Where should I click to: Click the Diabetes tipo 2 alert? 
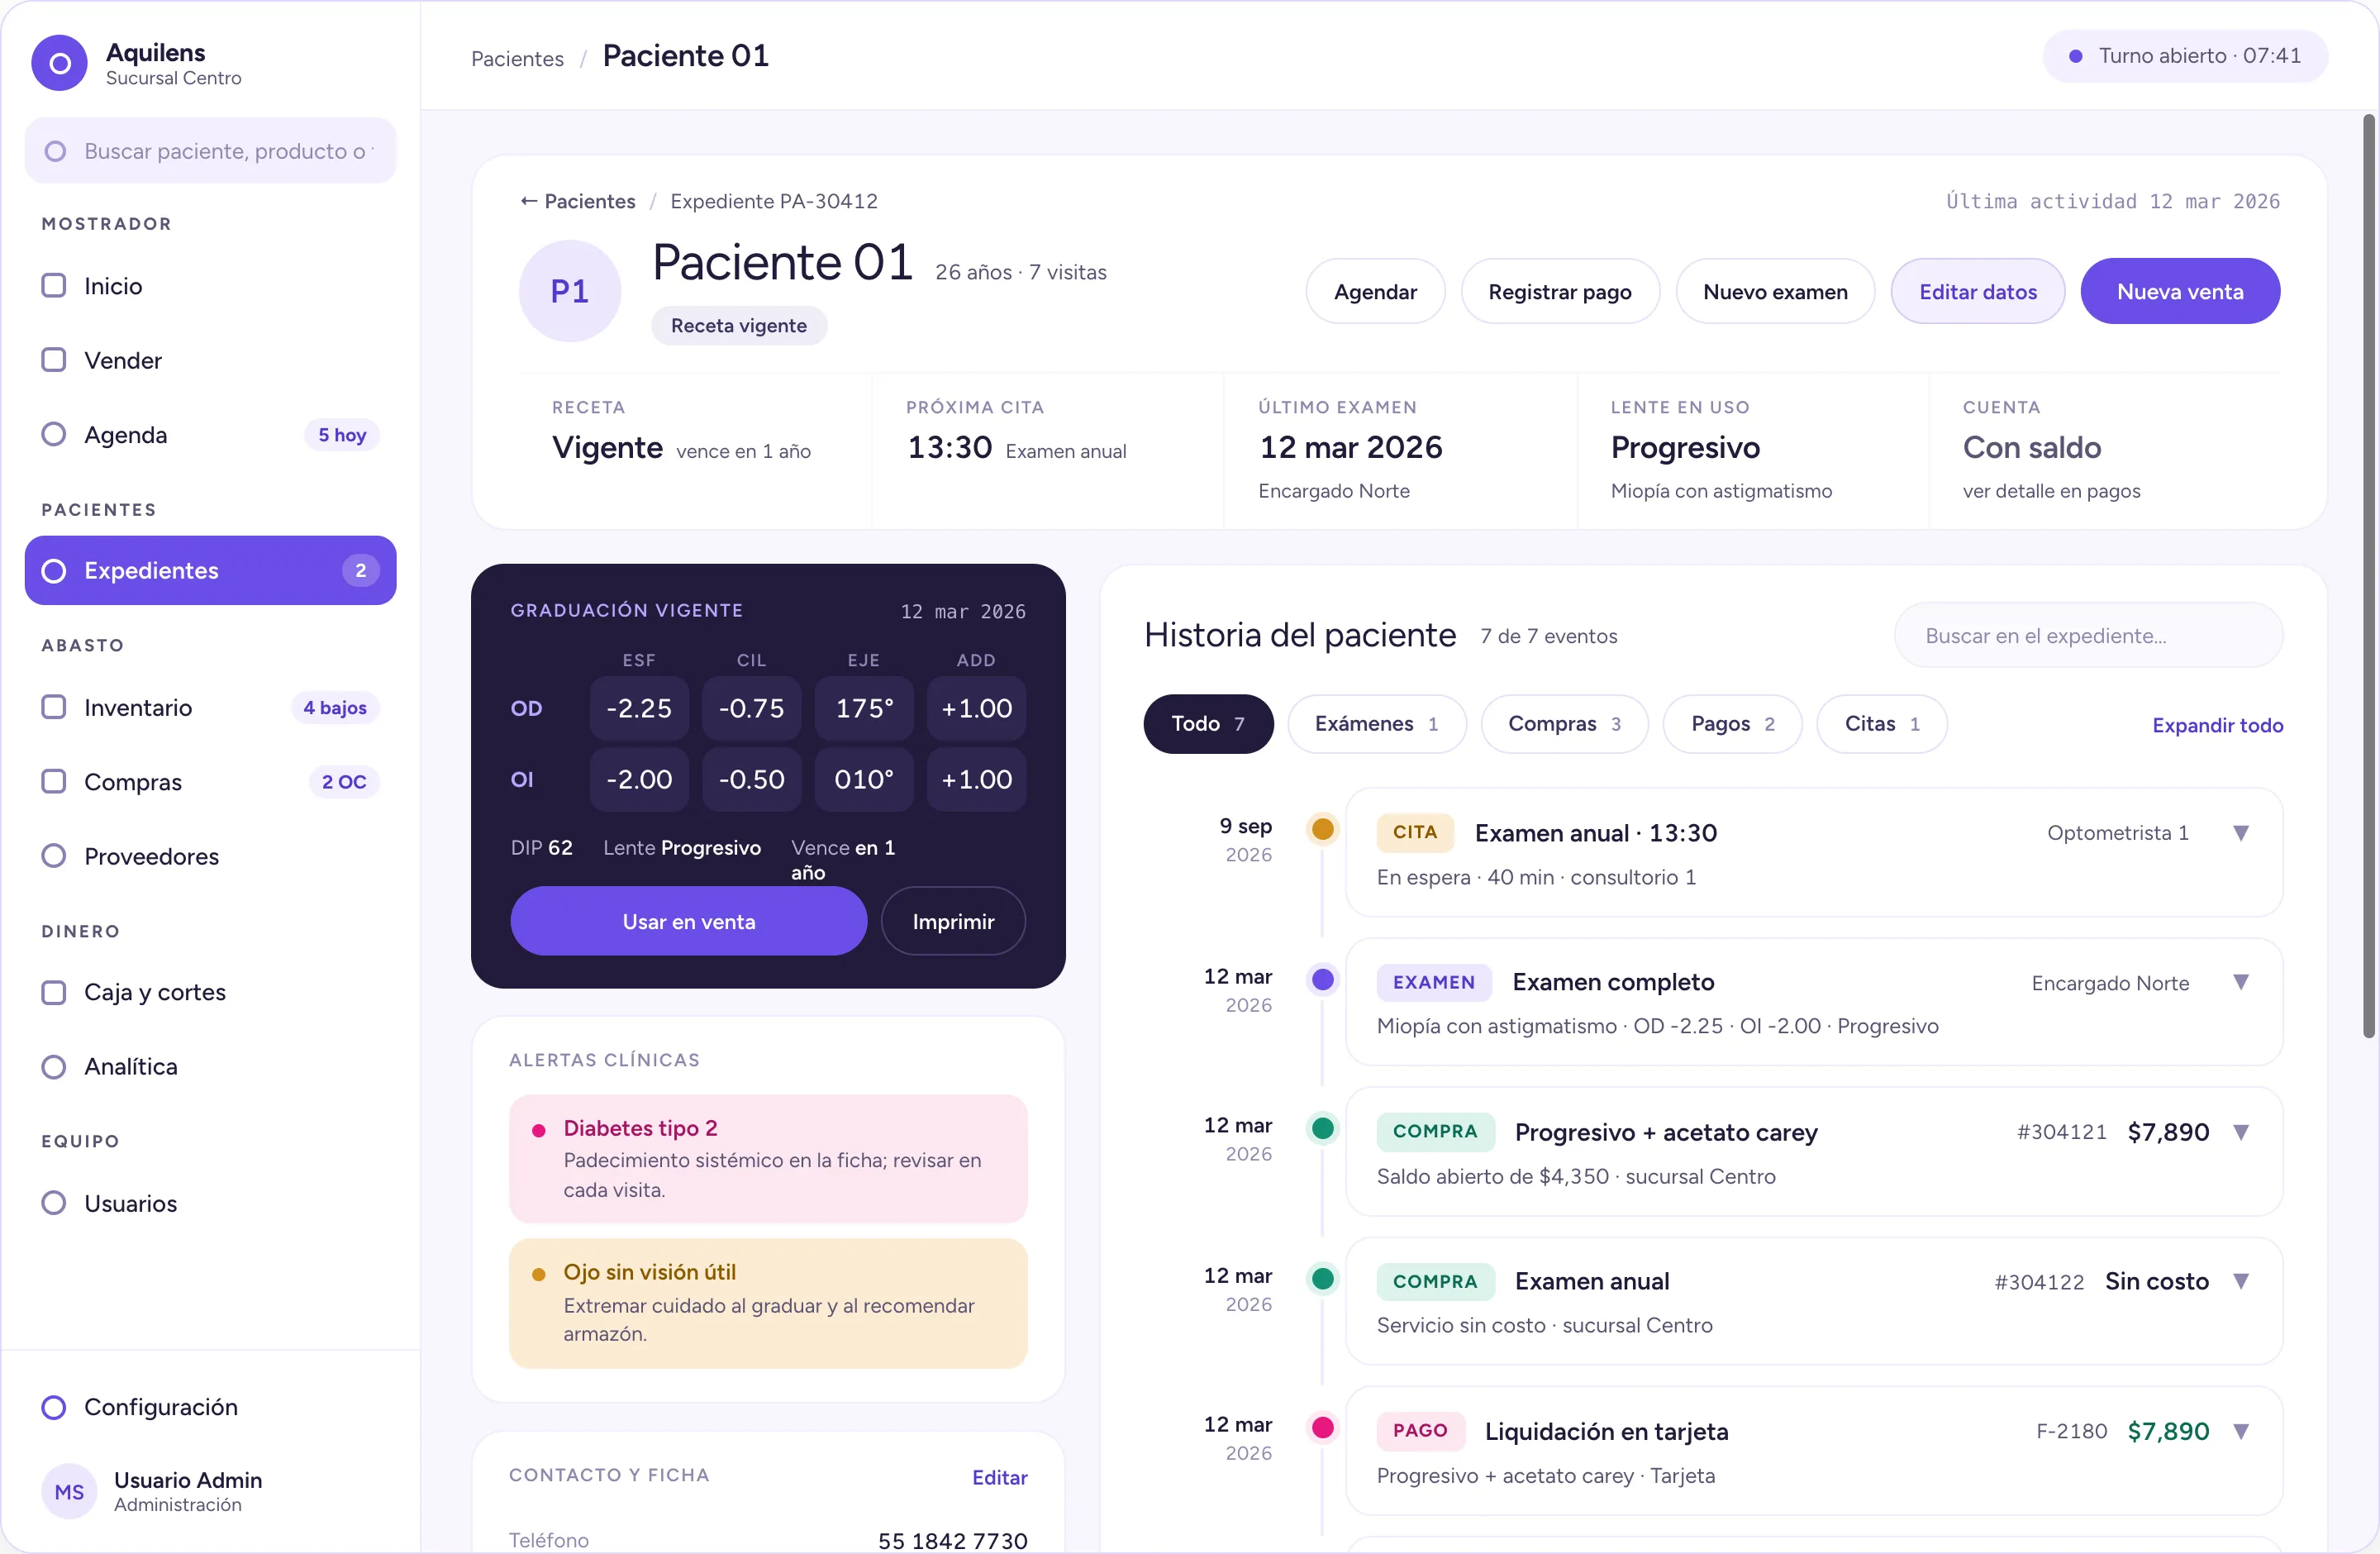coord(768,1158)
